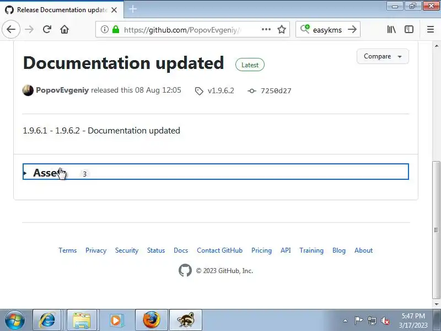Open the Contact GitHub link
The height and width of the screenshot is (331, 441).
coord(219,250)
